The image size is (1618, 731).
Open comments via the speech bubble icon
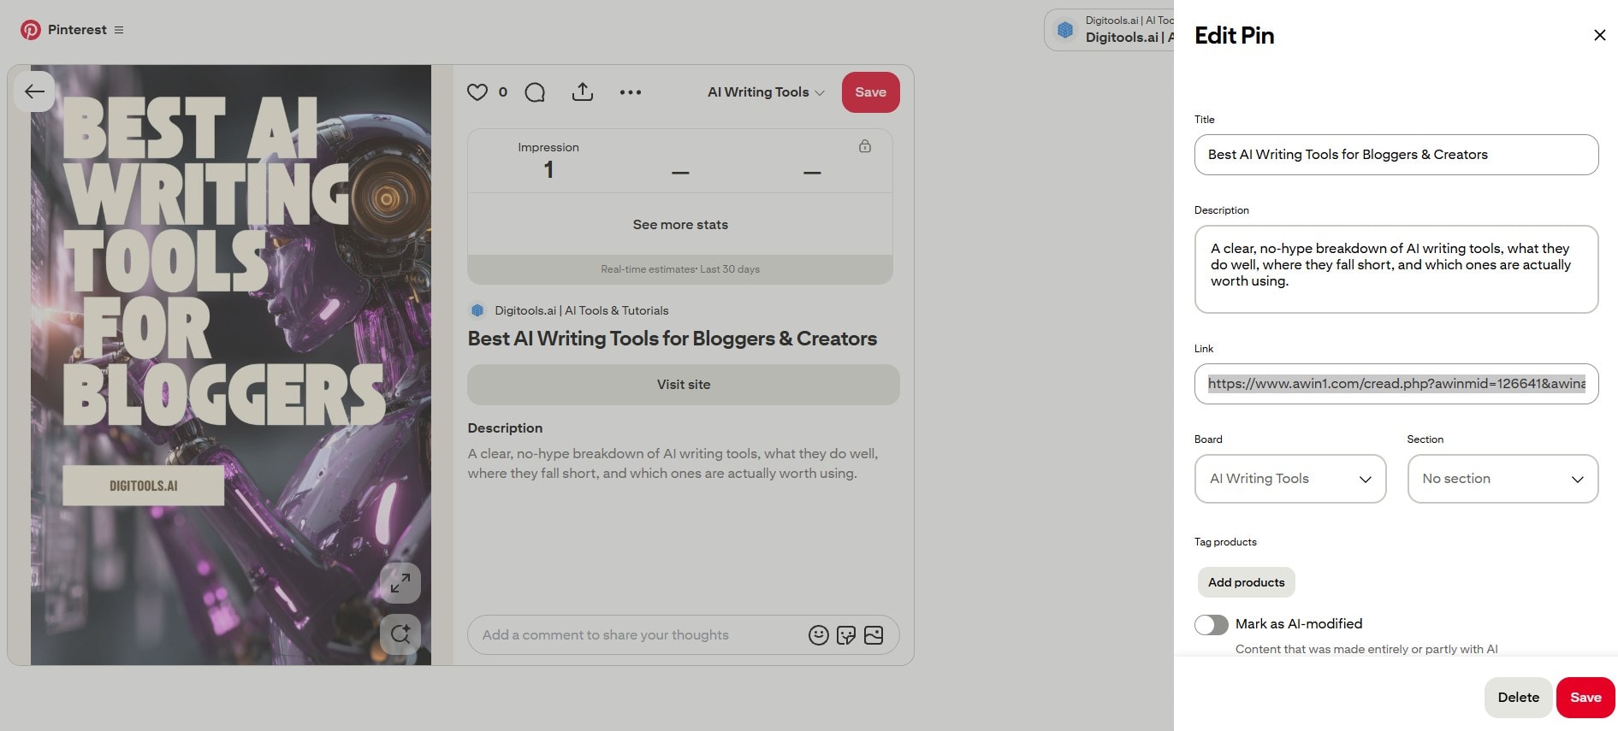pyautogui.click(x=535, y=92)
